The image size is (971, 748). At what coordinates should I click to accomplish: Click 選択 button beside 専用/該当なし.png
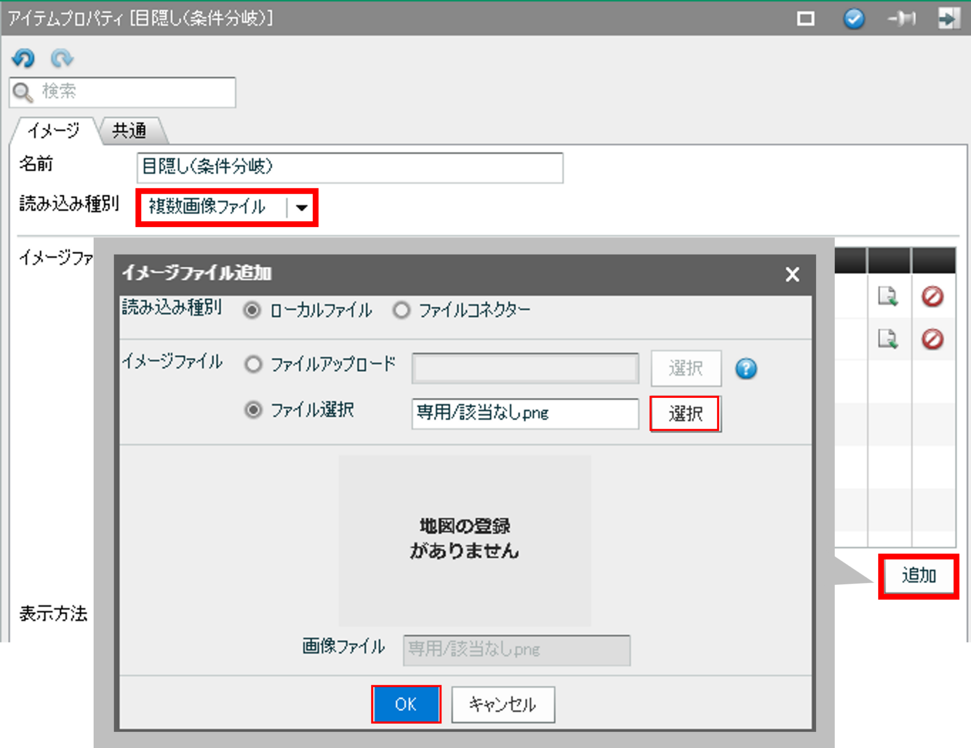click(x=685, y=413)
